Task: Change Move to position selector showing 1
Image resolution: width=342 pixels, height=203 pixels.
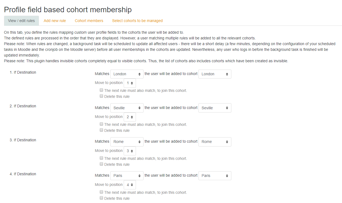Action: [x=130, y=83]
